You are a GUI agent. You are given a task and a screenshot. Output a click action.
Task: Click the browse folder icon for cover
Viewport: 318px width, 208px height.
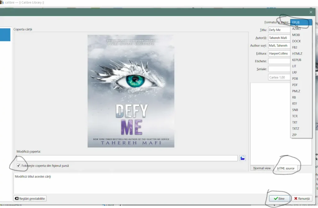pyautogui.click(x=243, y=158)
